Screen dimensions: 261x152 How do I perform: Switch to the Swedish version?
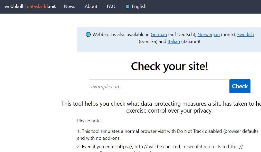[x=245, y=35]
